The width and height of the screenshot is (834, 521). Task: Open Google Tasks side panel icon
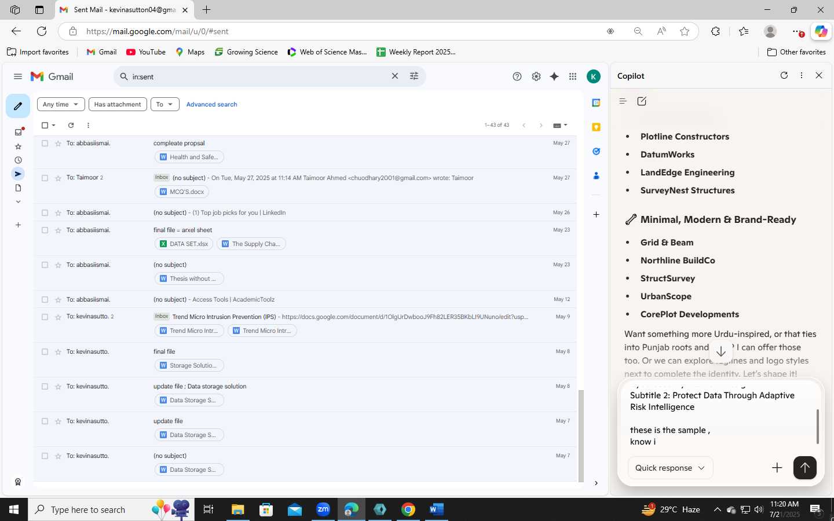pyautogui.click(x=596, y=151)
